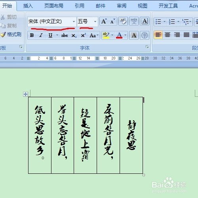Screen dimensions: 198x198
Task: Toggle Subscript formatting
Action: click(x=74, y=35)
